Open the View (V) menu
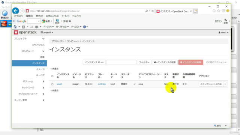 39,16
